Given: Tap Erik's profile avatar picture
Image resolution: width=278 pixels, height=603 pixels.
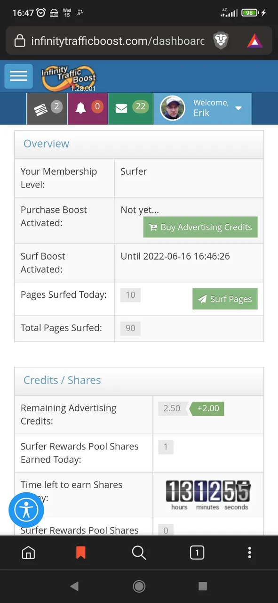Looking at the screenshot, I should [173, 108].
